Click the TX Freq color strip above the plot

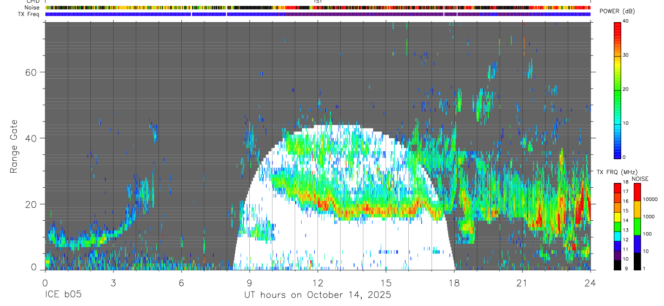[318, 14]
